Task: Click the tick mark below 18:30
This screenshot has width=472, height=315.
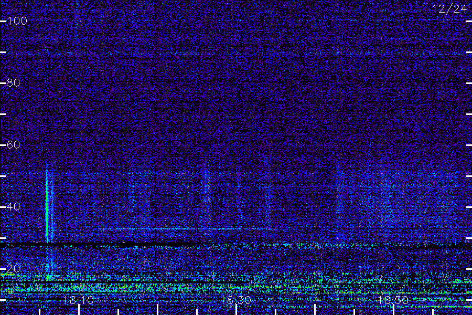Action: pyautogui.click(x=237, y=310)
